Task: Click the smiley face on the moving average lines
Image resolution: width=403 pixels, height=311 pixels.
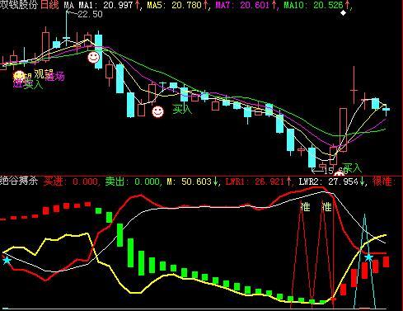Action: coord(93,58)
